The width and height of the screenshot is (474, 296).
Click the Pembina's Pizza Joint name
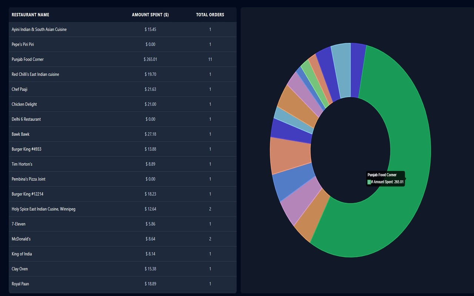click(29, 179)
